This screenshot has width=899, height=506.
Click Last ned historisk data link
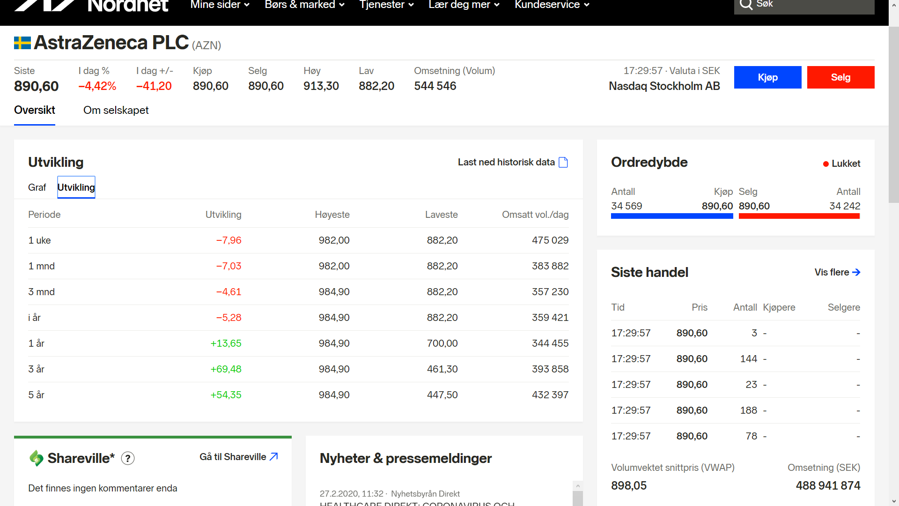513,162
